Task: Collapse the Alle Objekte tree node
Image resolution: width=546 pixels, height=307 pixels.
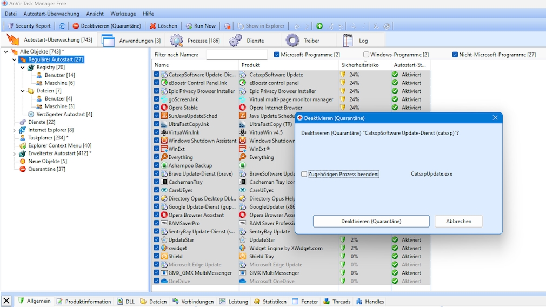Action: [x=6, y=51]
